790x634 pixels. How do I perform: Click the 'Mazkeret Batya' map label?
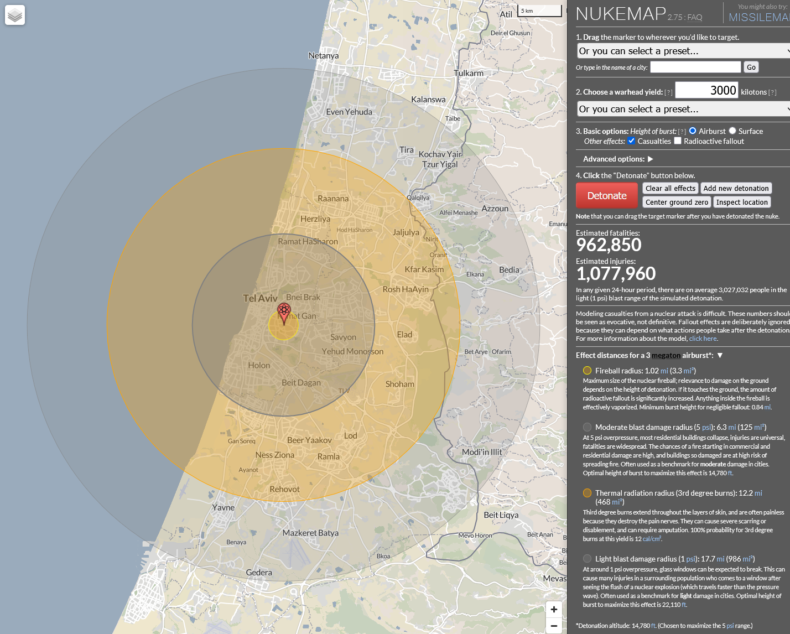pyautogui.click(x=310, y=533)
